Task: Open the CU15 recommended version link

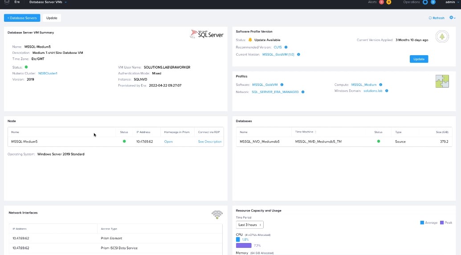Action: pyautogui.click(x=277, y=47)
